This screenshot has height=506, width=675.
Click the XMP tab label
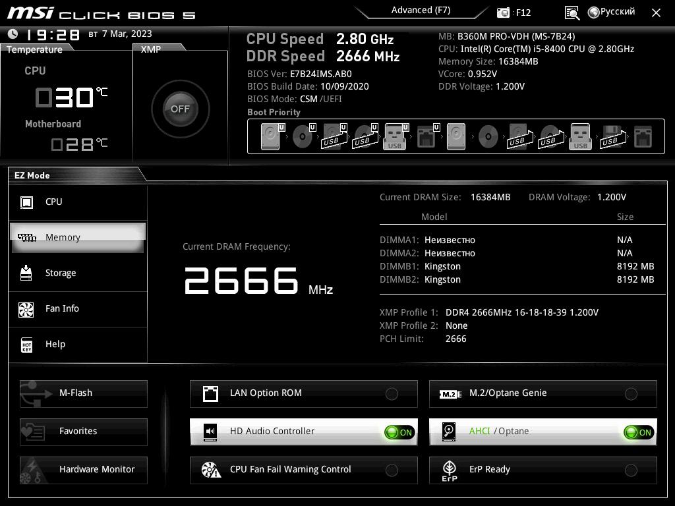click(151, 49)
